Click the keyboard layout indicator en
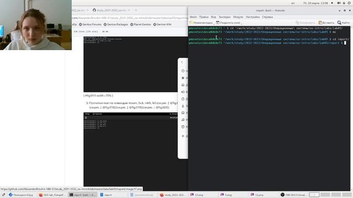 tap(293, 3)
